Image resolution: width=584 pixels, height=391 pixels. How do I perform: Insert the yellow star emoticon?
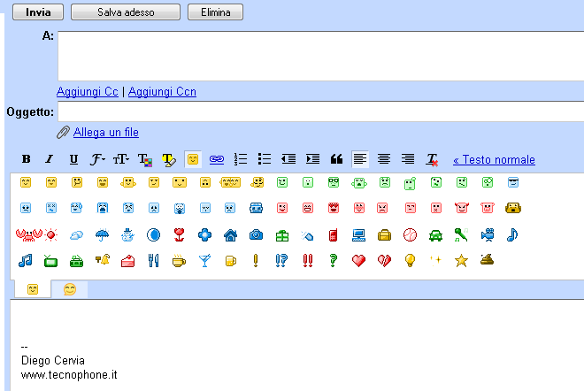click(461, 260)
